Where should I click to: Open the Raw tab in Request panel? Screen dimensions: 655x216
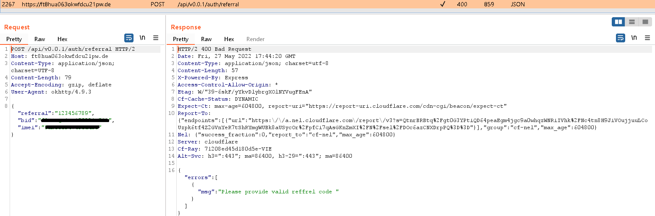pyautogui.click(x=39, y=39)
